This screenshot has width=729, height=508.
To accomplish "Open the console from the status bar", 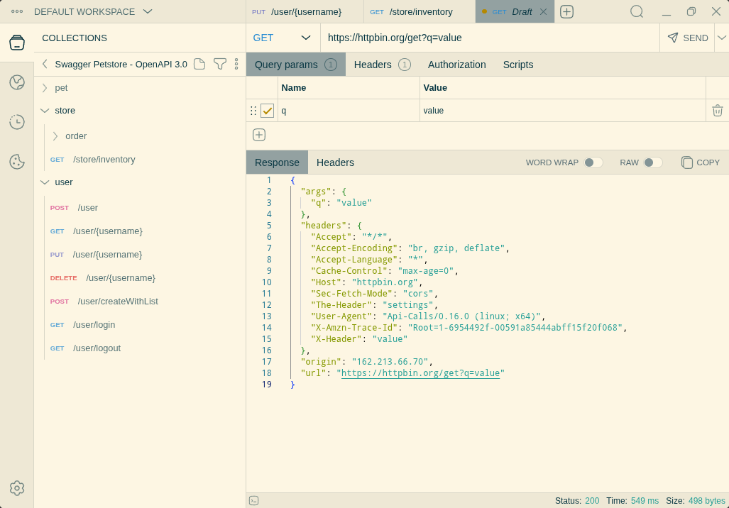I will 253,500.
